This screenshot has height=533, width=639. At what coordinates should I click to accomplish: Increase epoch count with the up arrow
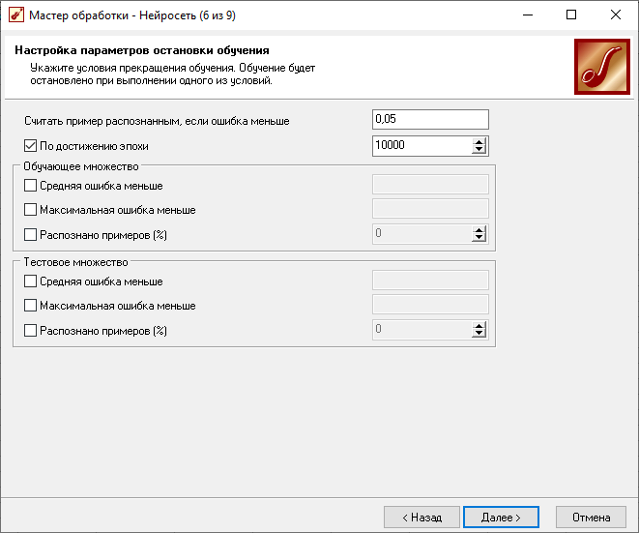point(479,141)
